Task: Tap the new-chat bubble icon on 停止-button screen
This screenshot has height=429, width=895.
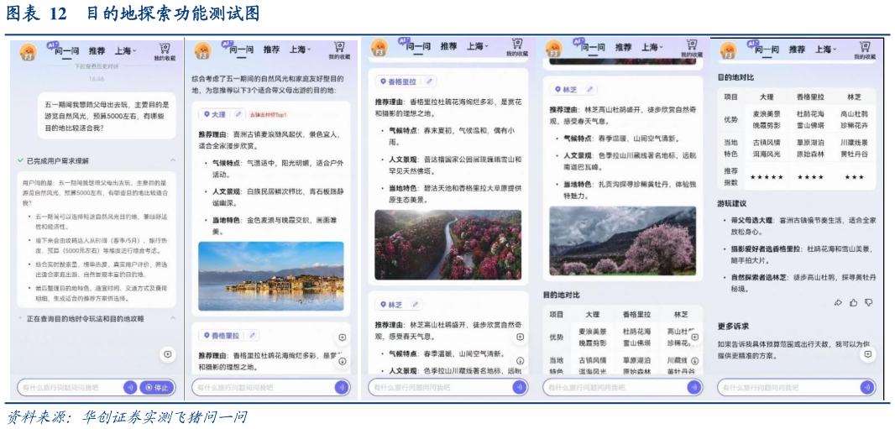Action: (167, 354)
